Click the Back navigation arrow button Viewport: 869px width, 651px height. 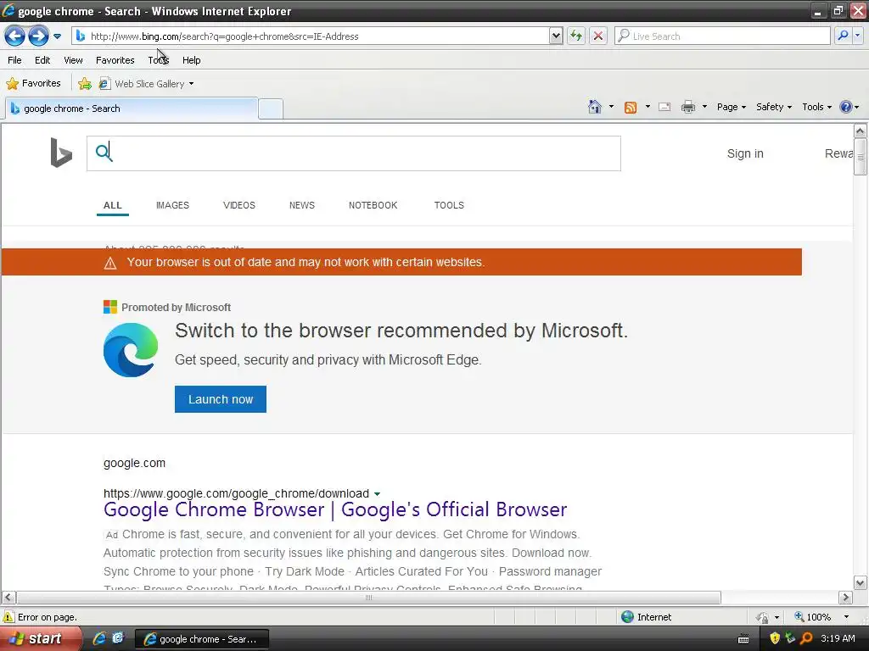point(15,36)
